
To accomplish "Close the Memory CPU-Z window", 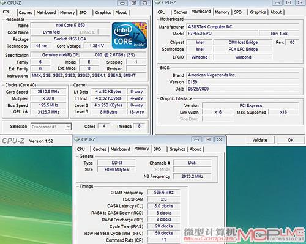I will click(x=219, y=139).
